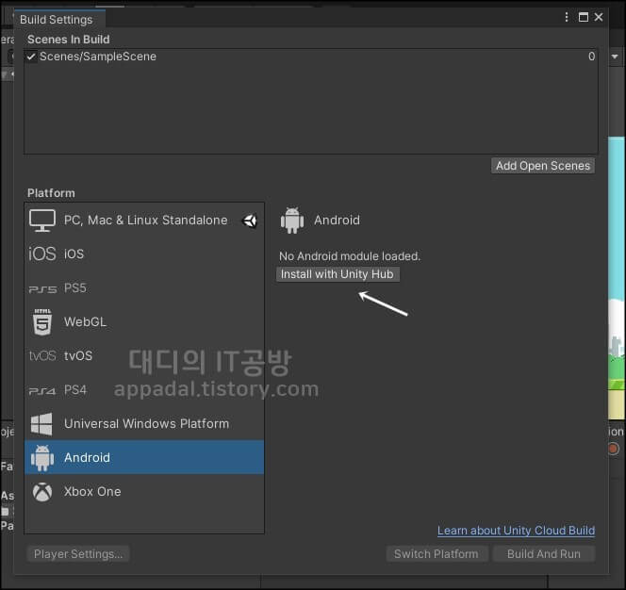The image size is (626, 590).
Task: Select the WebGL platform row
Action: [144, 321]
